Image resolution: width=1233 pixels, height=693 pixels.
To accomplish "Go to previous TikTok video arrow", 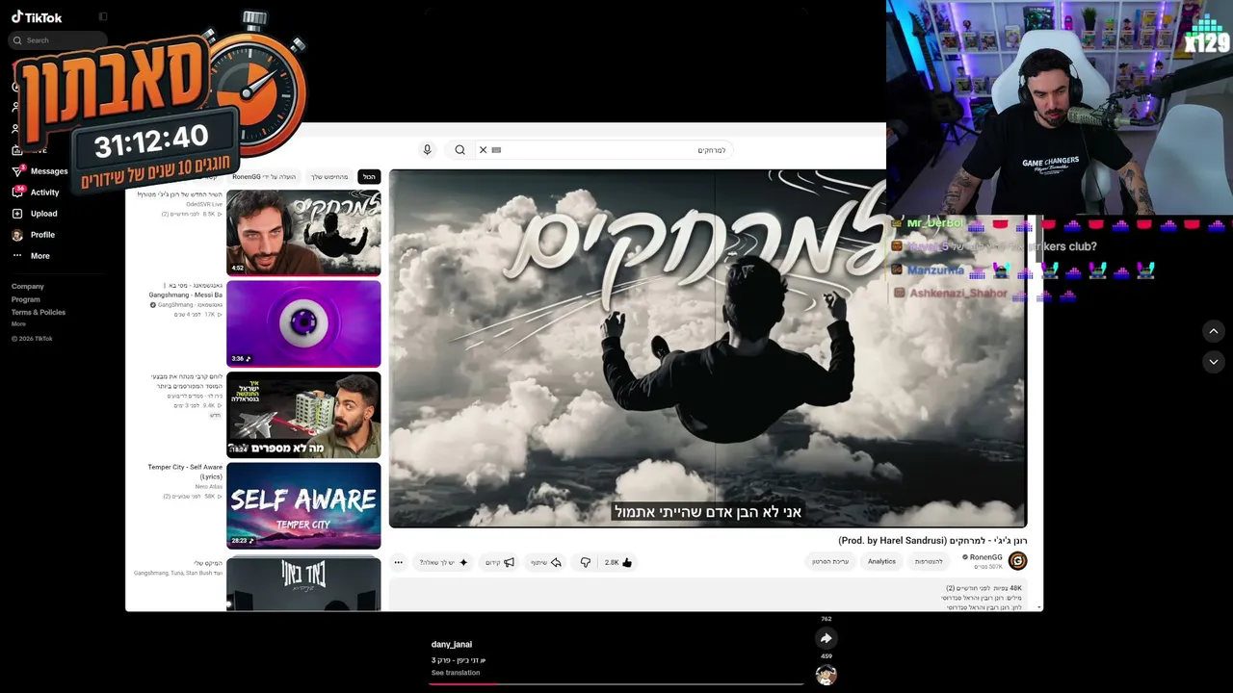I will click(x=1214, y=331).
